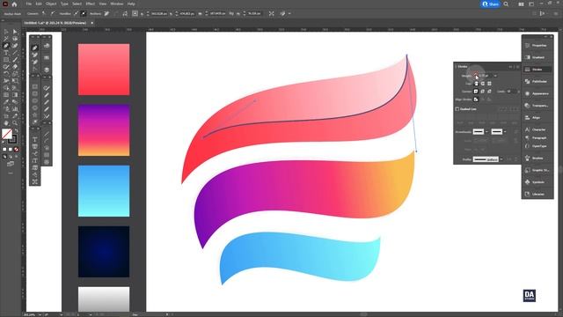The height and width of the screenshot is (317, 563).
Task: Click the Share button
Action: click(x=491, y=4)
